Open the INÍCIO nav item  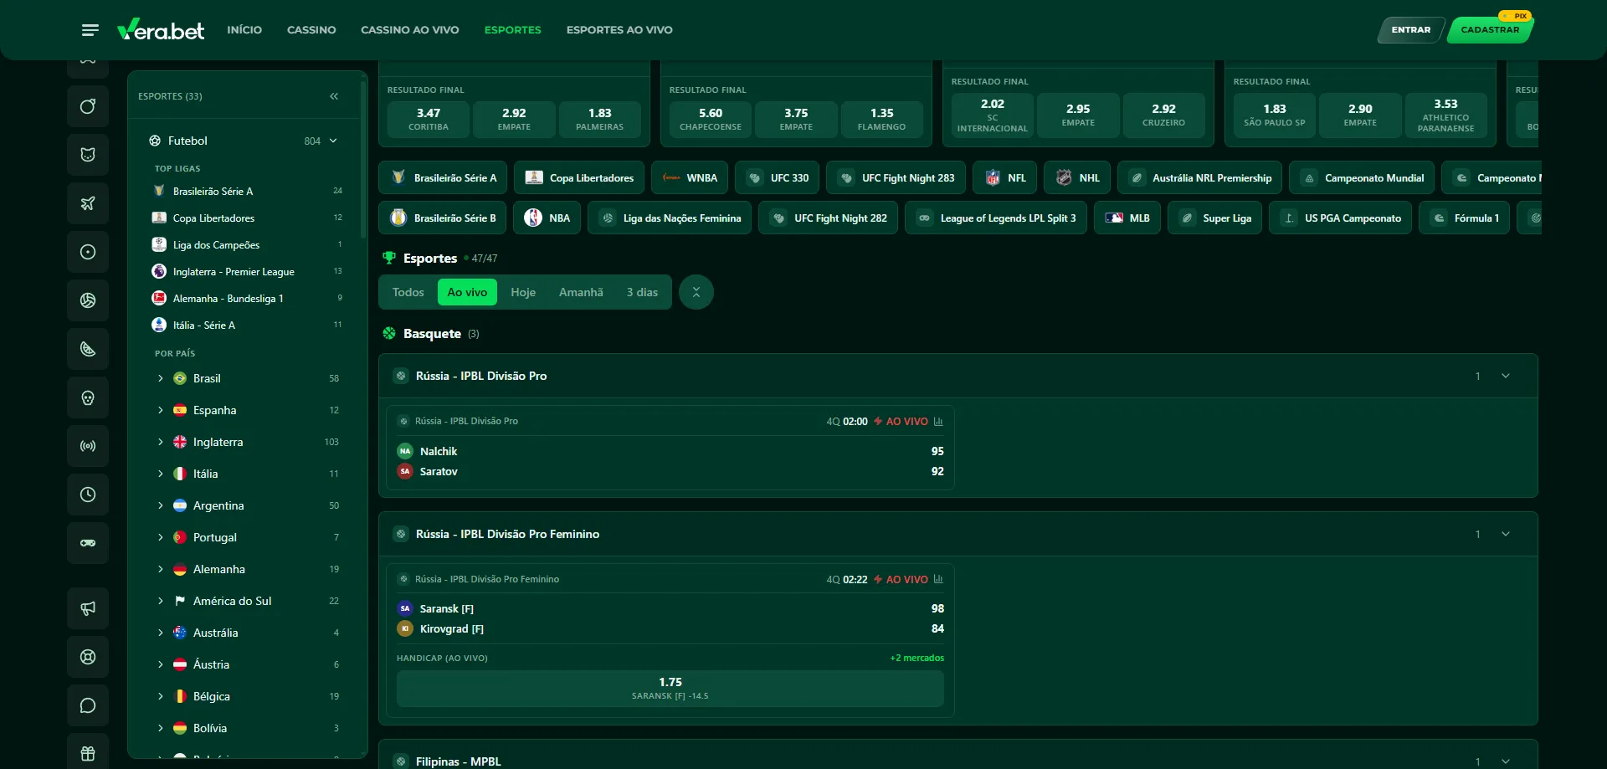pyautogui.click(x=244, y=30)
